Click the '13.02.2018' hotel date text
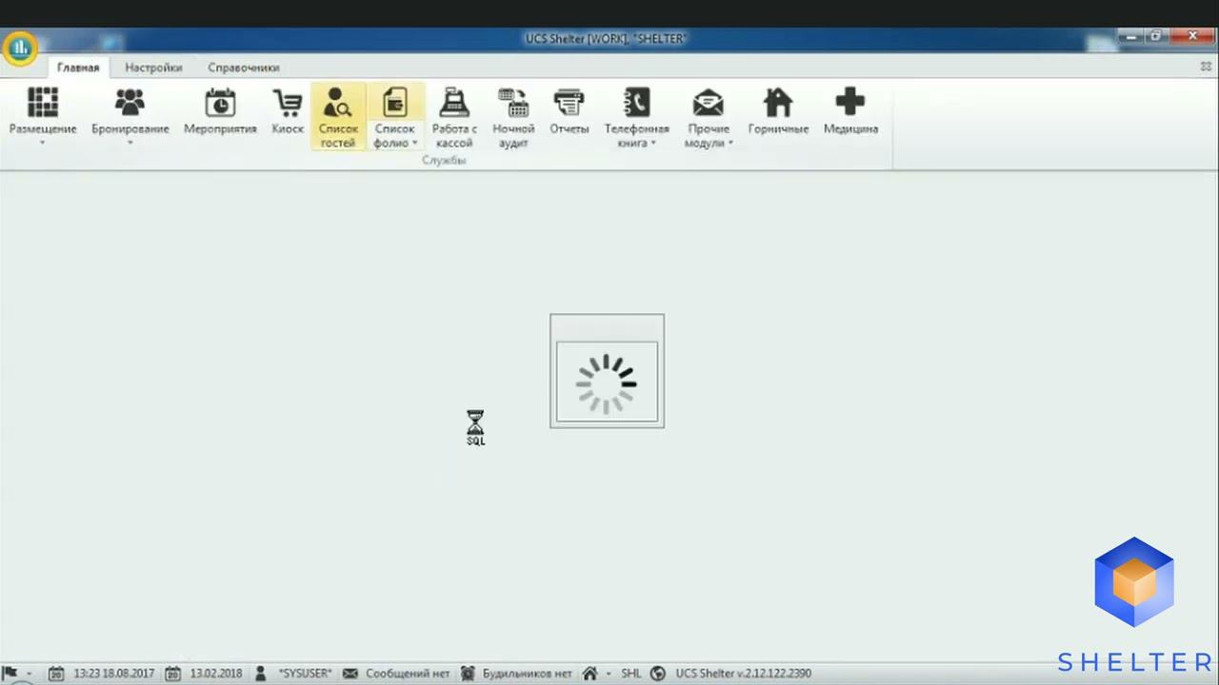This screenshot has height=685, width=1219. pos(216,674)
